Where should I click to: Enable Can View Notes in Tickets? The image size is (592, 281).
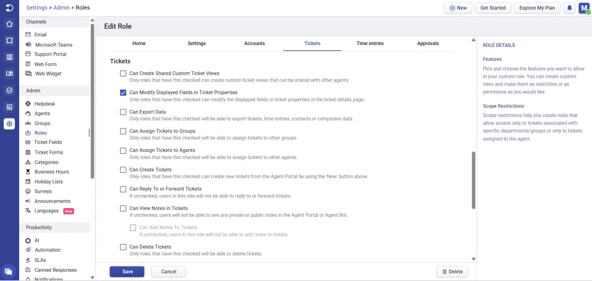[123, 208]
